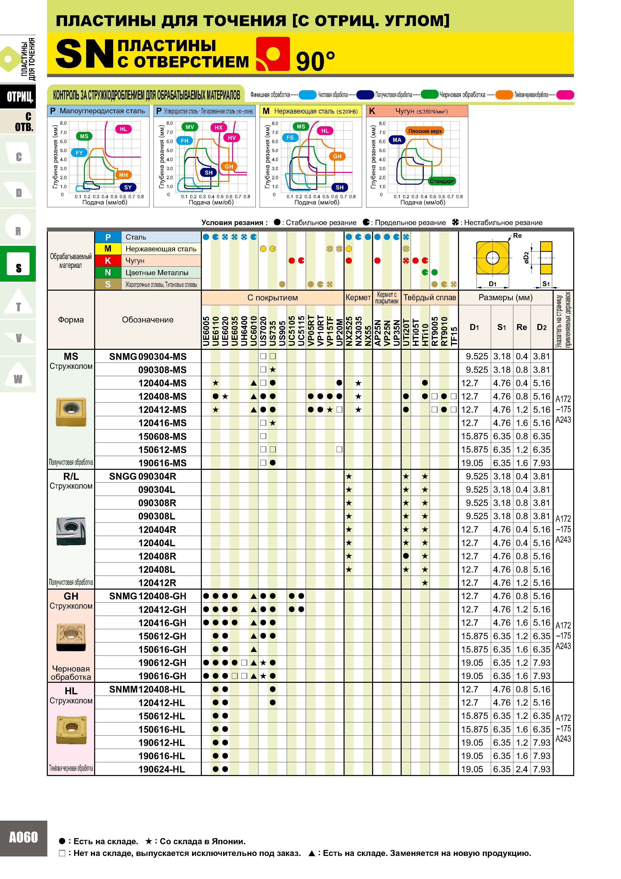Select the W-shape insert side tab
Viewport: 621px width, 879px height.
pos(18,375)
